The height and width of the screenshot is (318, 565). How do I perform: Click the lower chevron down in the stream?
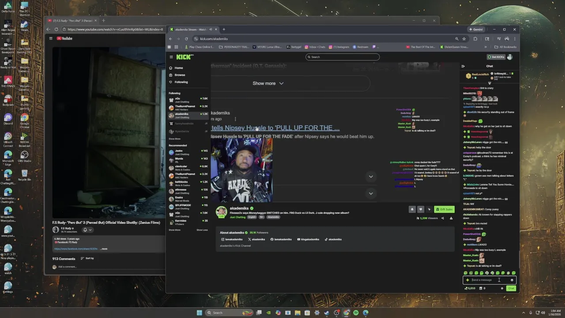pos(371,193)
